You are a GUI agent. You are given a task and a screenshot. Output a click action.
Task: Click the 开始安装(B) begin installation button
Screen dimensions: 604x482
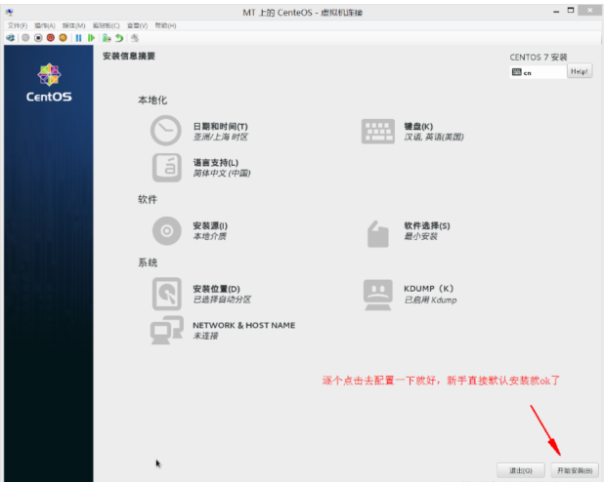click(575, 470)
